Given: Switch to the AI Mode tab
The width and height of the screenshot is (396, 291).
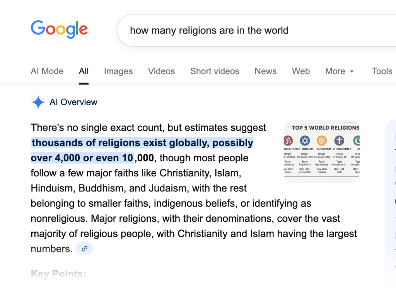Looking at the screenshot, I should tap(47, 71).
